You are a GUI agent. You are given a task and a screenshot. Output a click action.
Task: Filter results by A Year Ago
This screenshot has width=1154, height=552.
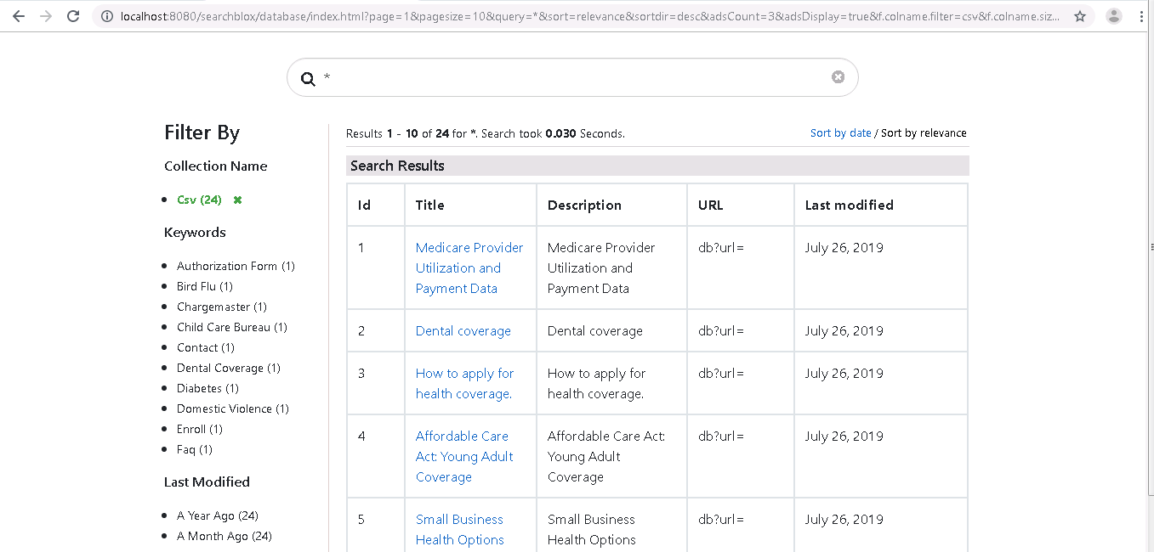(x=217, y=516)
